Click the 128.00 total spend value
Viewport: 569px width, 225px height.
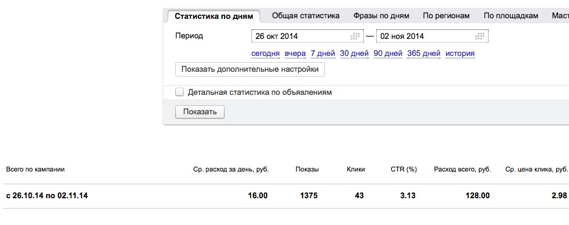tap(478, 196)
